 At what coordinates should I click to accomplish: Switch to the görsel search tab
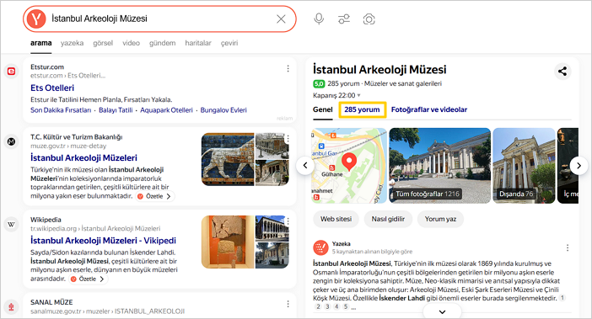click(103, 43)
